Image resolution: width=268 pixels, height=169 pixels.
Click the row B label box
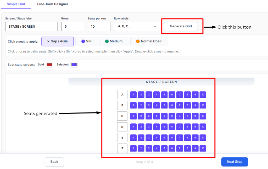122,105
